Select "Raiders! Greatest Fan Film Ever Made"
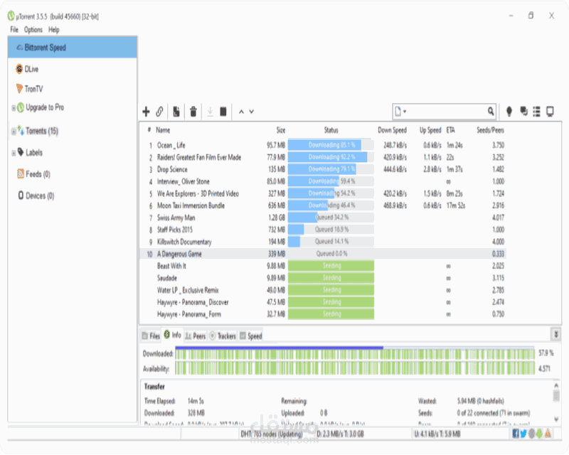The height and width of the screenshot is (455, 569). point(323,157)
